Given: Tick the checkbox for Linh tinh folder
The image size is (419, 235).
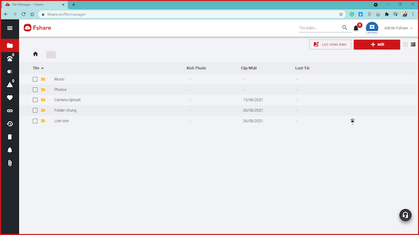Looking at the screenshot, I should pos(35,121).
